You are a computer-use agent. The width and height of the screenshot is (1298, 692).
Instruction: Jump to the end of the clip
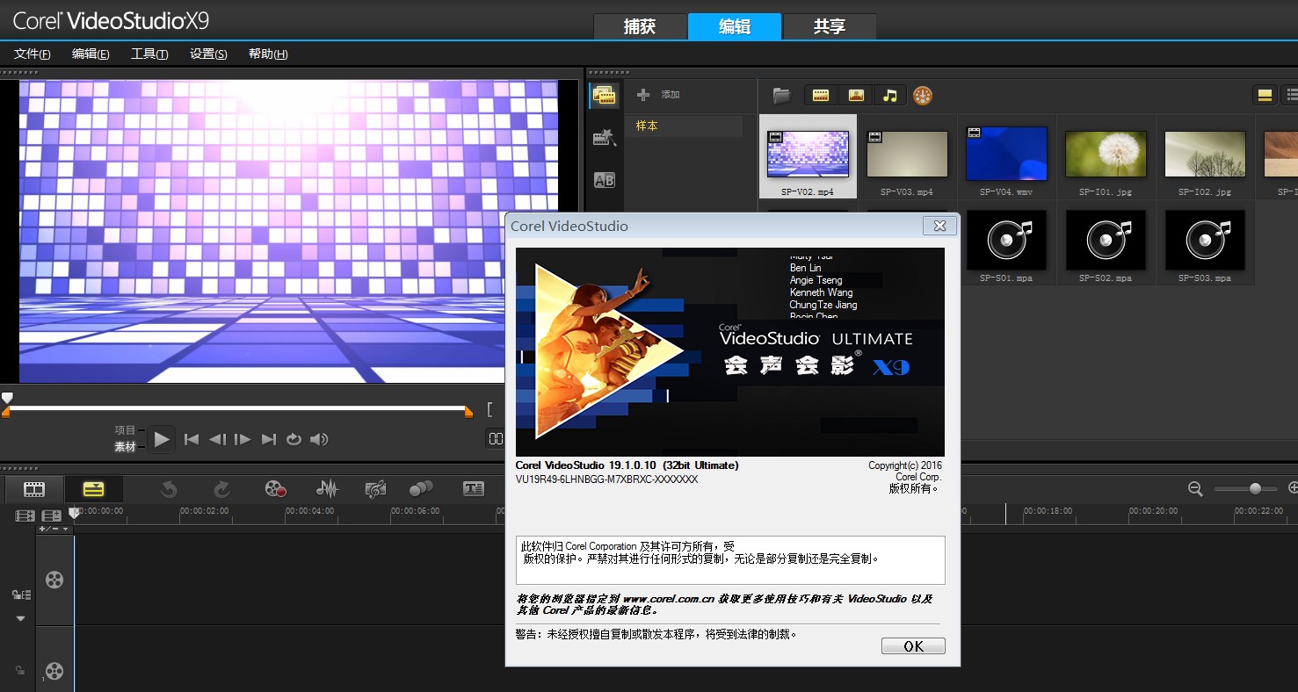(x=269, y=439)
